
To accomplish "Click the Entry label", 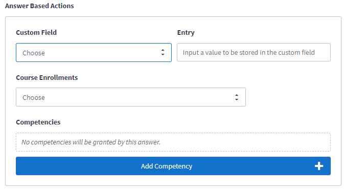I will pos(186,33).
